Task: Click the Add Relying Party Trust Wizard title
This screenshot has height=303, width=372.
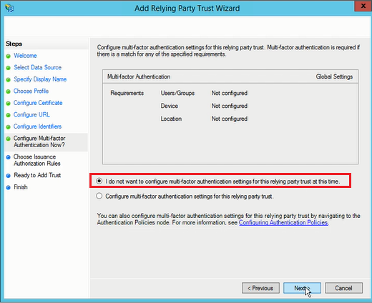Action: coord(187,8)
